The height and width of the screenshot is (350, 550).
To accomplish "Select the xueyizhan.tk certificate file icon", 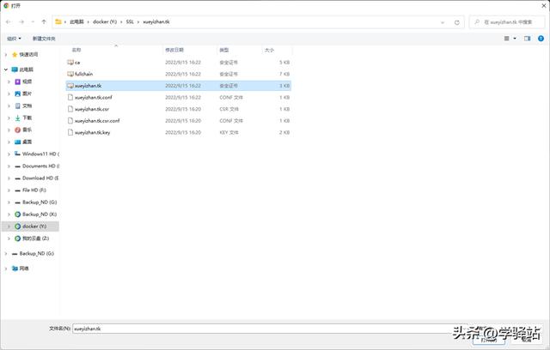I will [70, 86].
